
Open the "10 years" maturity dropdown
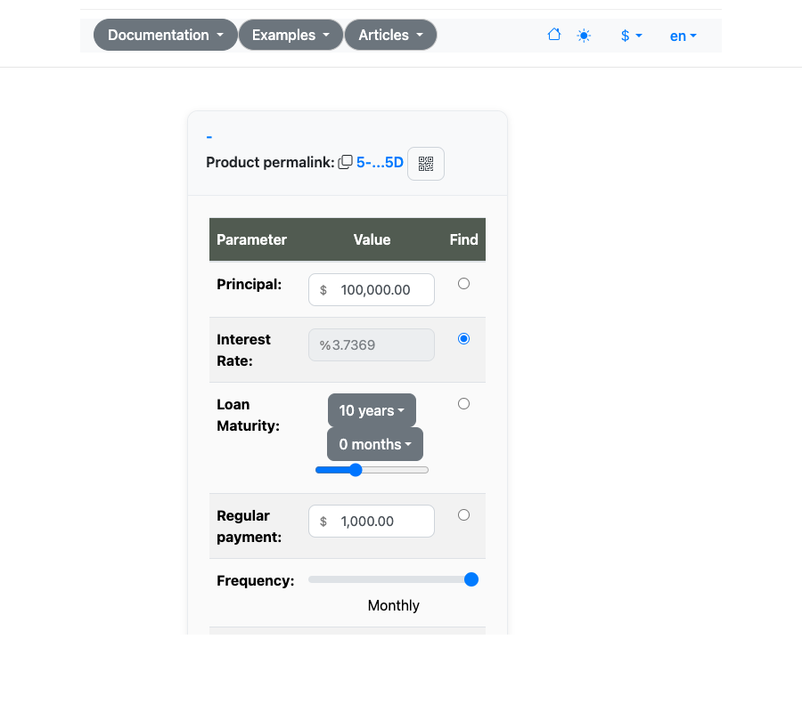(372, 410)
